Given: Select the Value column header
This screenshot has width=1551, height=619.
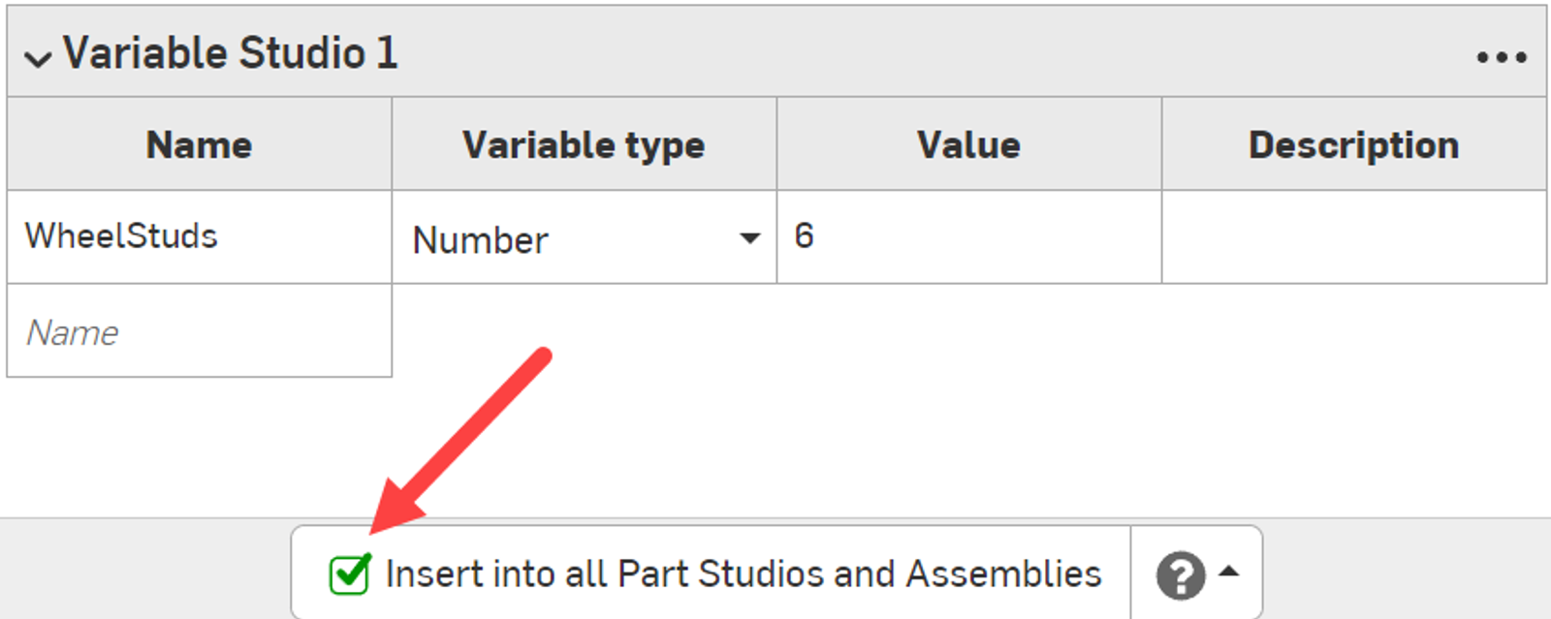Looking at the screenshot, I should [968, 145].
